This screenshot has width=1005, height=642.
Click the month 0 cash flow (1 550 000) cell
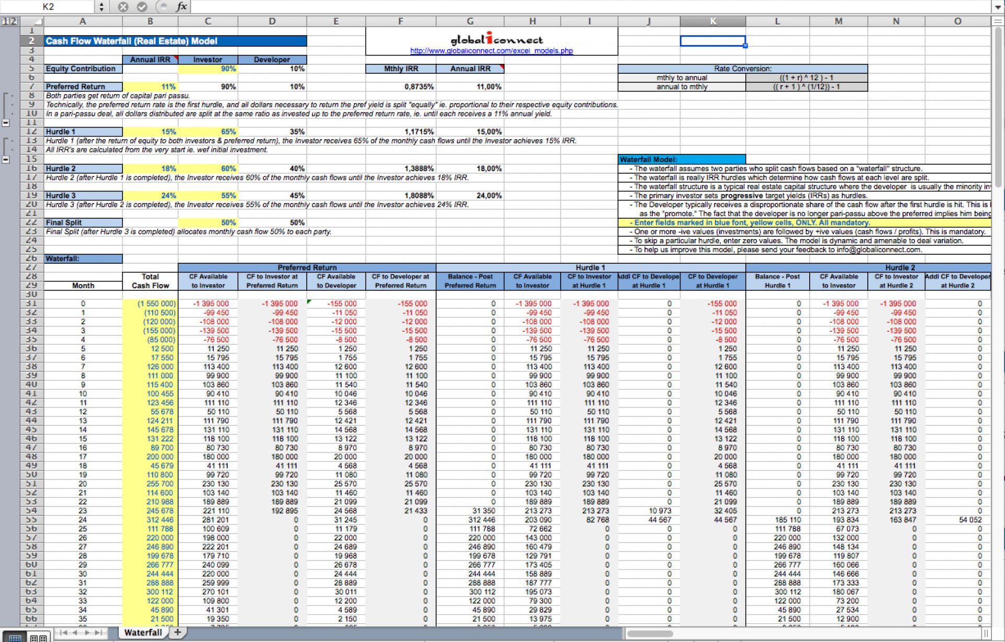[150, 303]
